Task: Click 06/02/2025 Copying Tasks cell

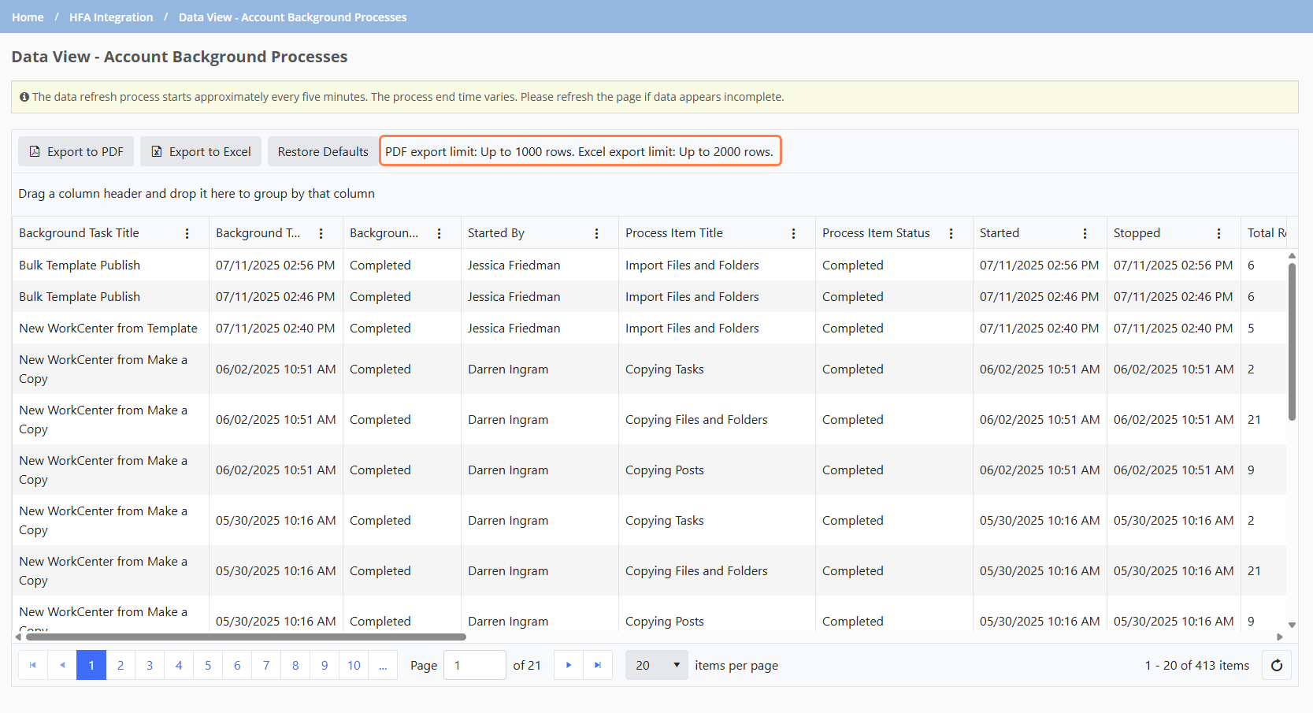Action: tap(717, 369)
